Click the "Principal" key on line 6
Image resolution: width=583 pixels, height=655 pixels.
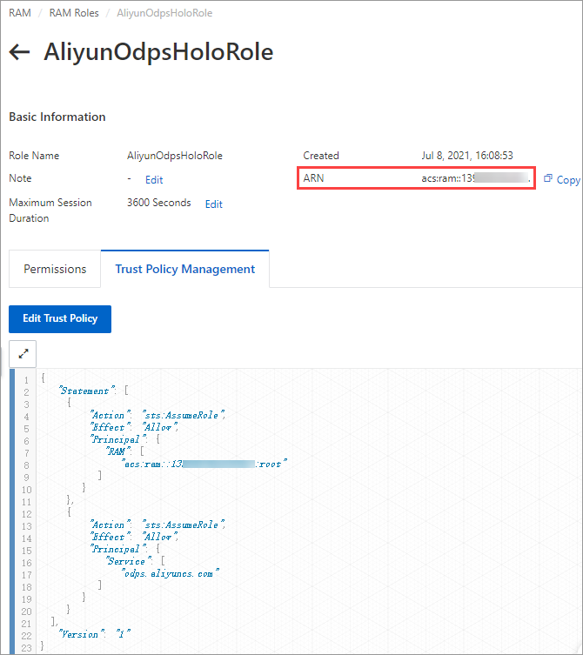pos(118,439)
